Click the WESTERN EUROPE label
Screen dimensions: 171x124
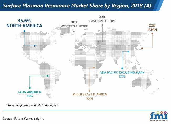(x=74, y=26)
